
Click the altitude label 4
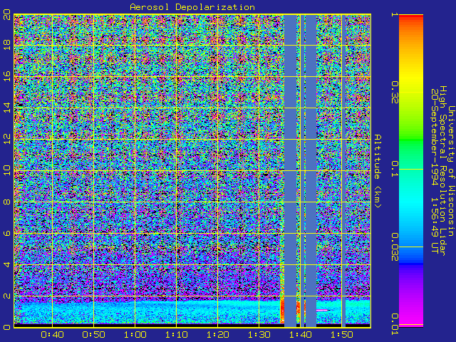coord(6,264)
